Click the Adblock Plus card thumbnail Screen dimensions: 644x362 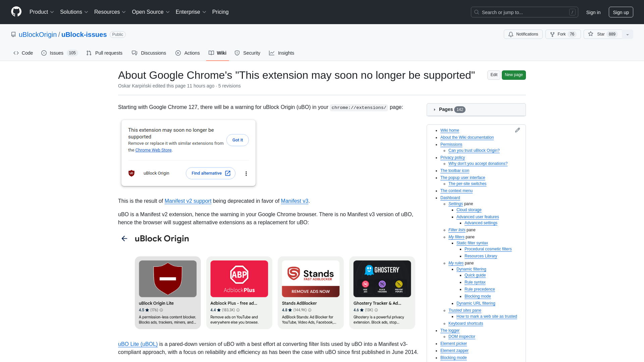(239, 279)
